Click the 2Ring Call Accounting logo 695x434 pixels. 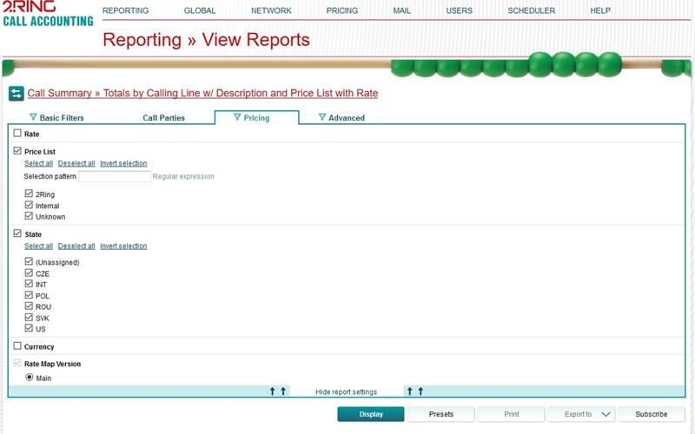pyautogui.click(x=47, y=14)
